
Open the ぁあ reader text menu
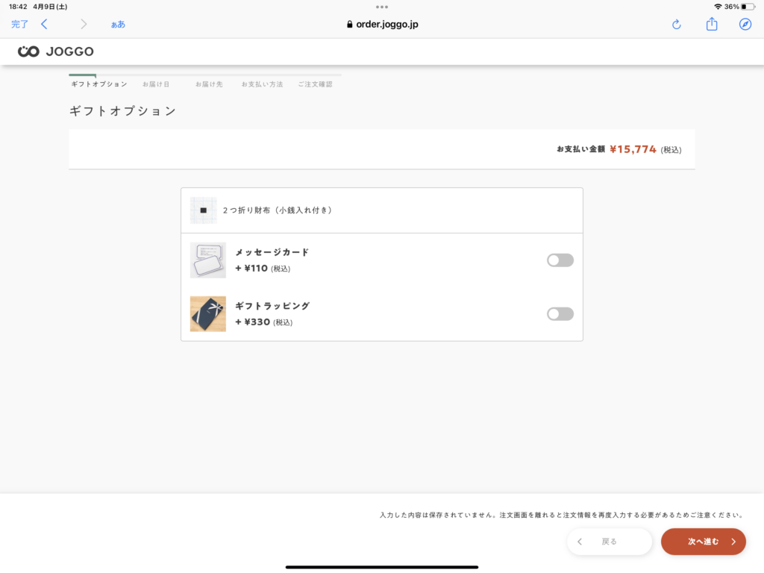pos(118,24)
